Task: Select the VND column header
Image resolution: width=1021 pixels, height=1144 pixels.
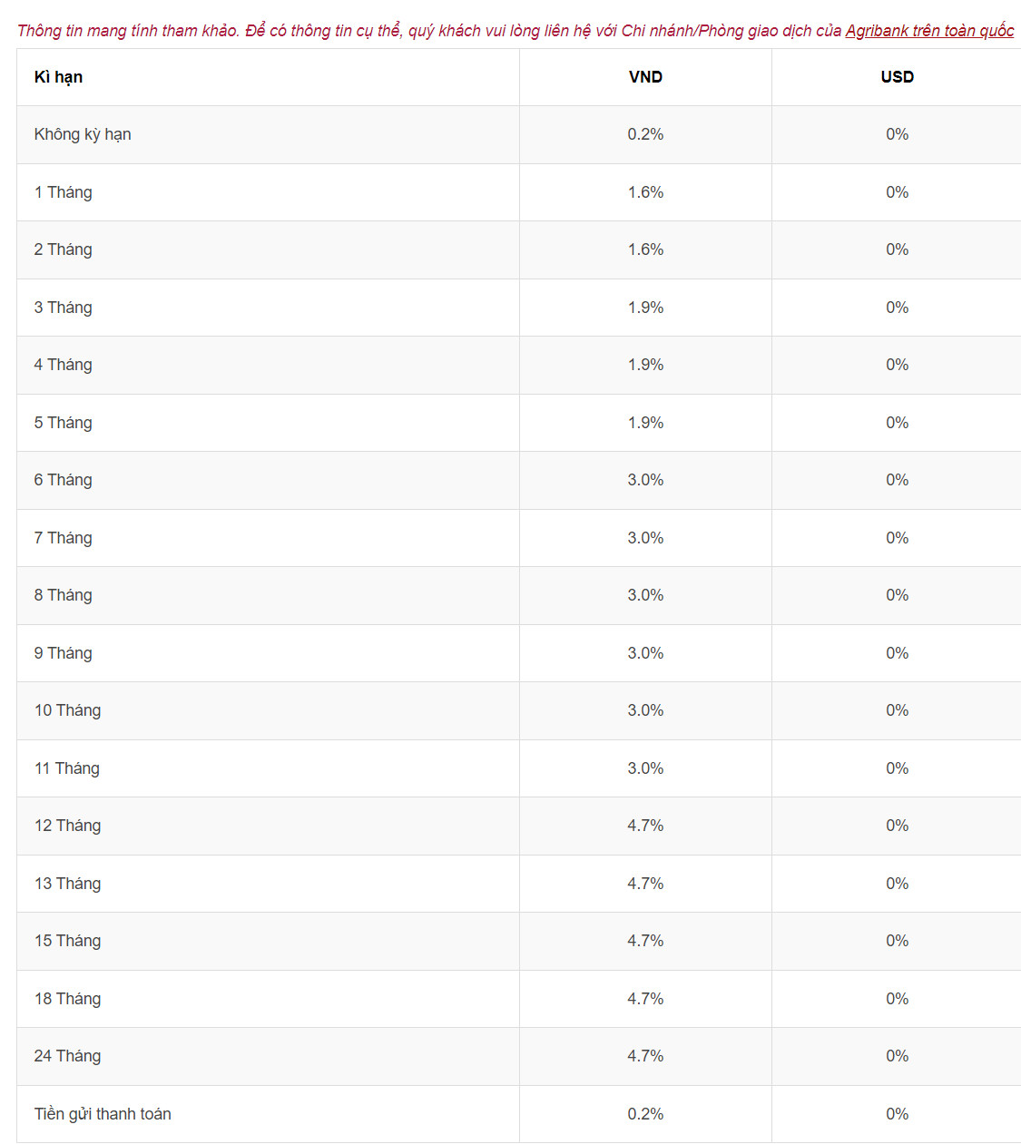Action: 645,77
